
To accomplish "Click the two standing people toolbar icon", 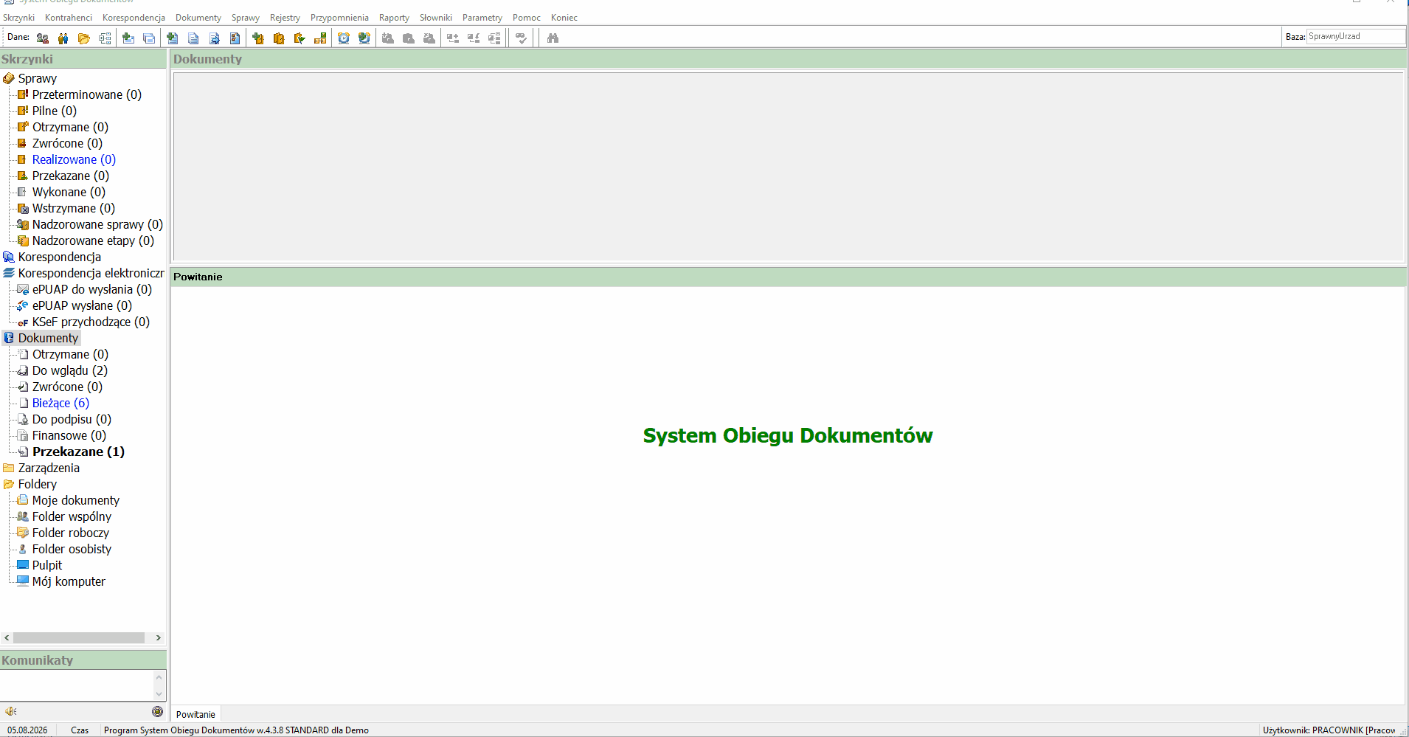I will [x=63, y=38].
